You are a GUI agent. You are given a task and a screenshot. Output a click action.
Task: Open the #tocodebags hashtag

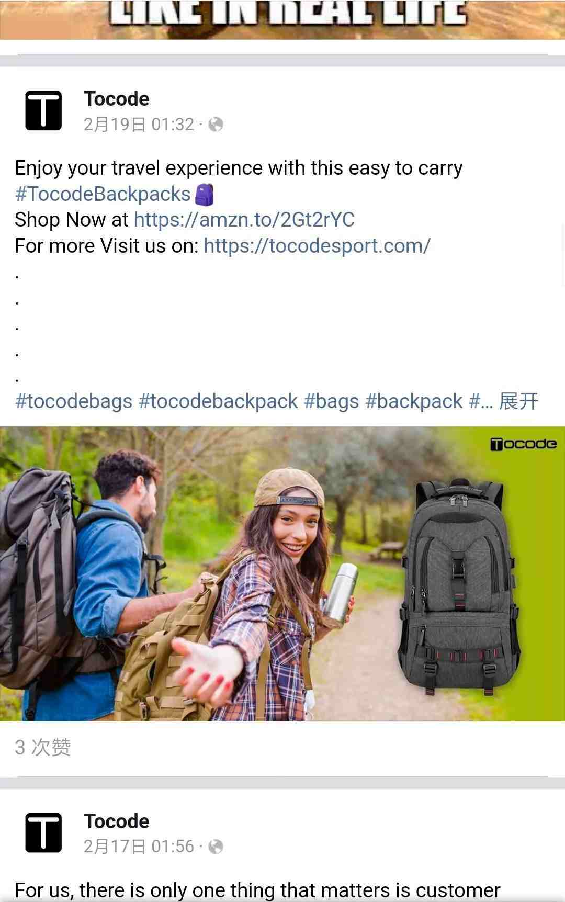(x=74, y=401)
